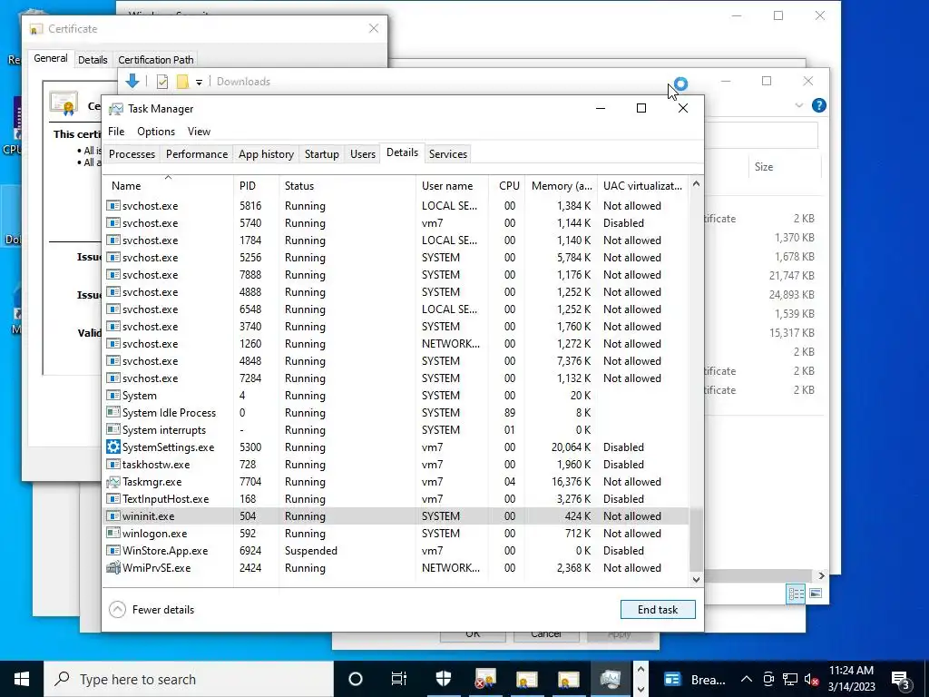
Task: Open the File menu in Task Manager
Action: 116,132
